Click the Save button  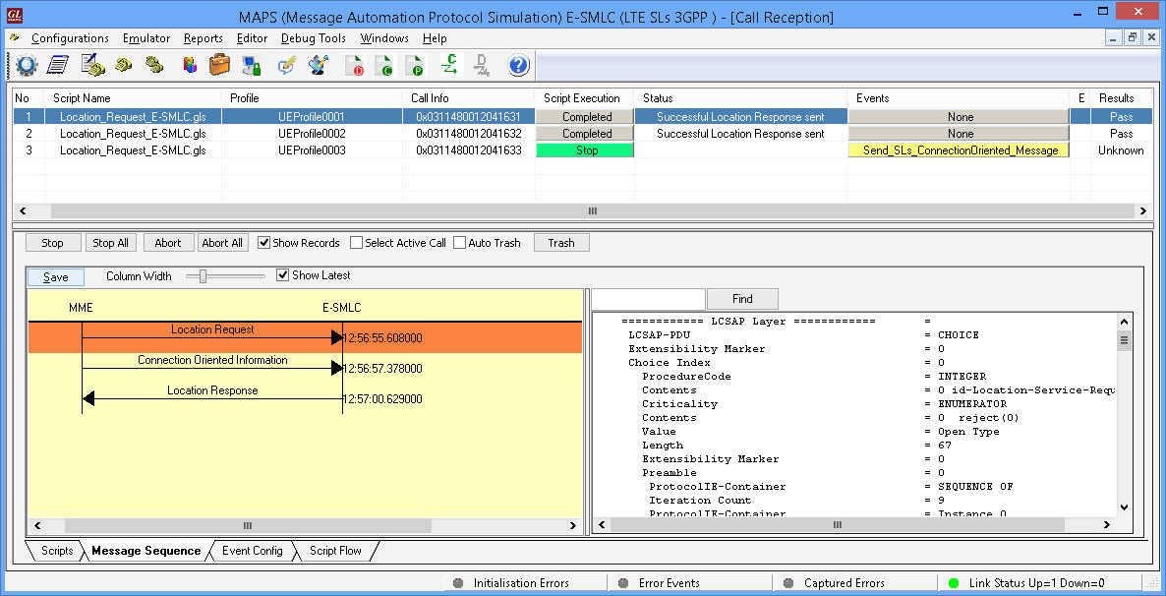(x=56, y=276)
